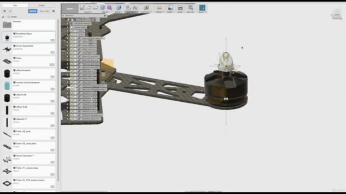Click the Insert image icon
The image size is (346, 194).
[x=170, y=8]
